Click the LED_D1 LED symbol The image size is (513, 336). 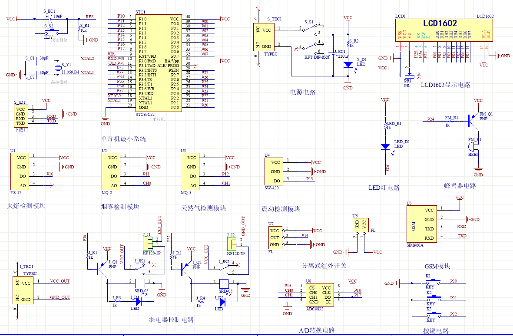(385, 147)
